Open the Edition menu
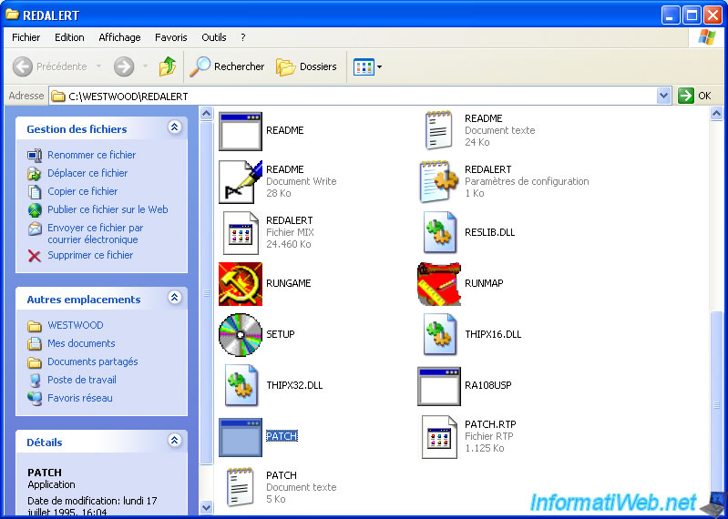728x519 pixels. coord(69,37)
